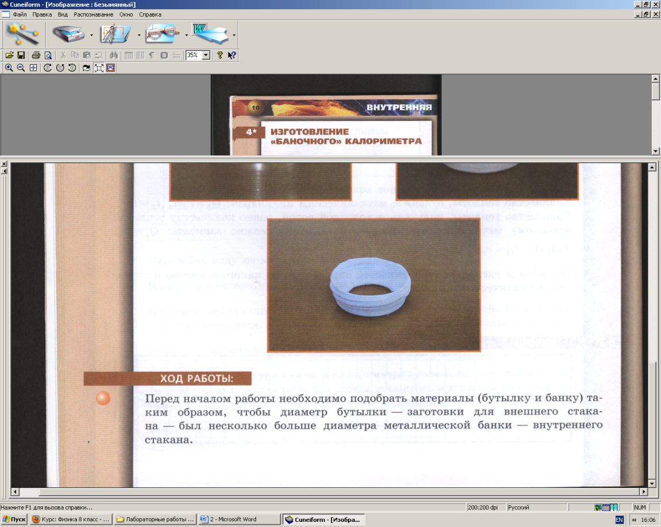
Task: Open file with the folder icon
Action: click(x=9, y=55)
